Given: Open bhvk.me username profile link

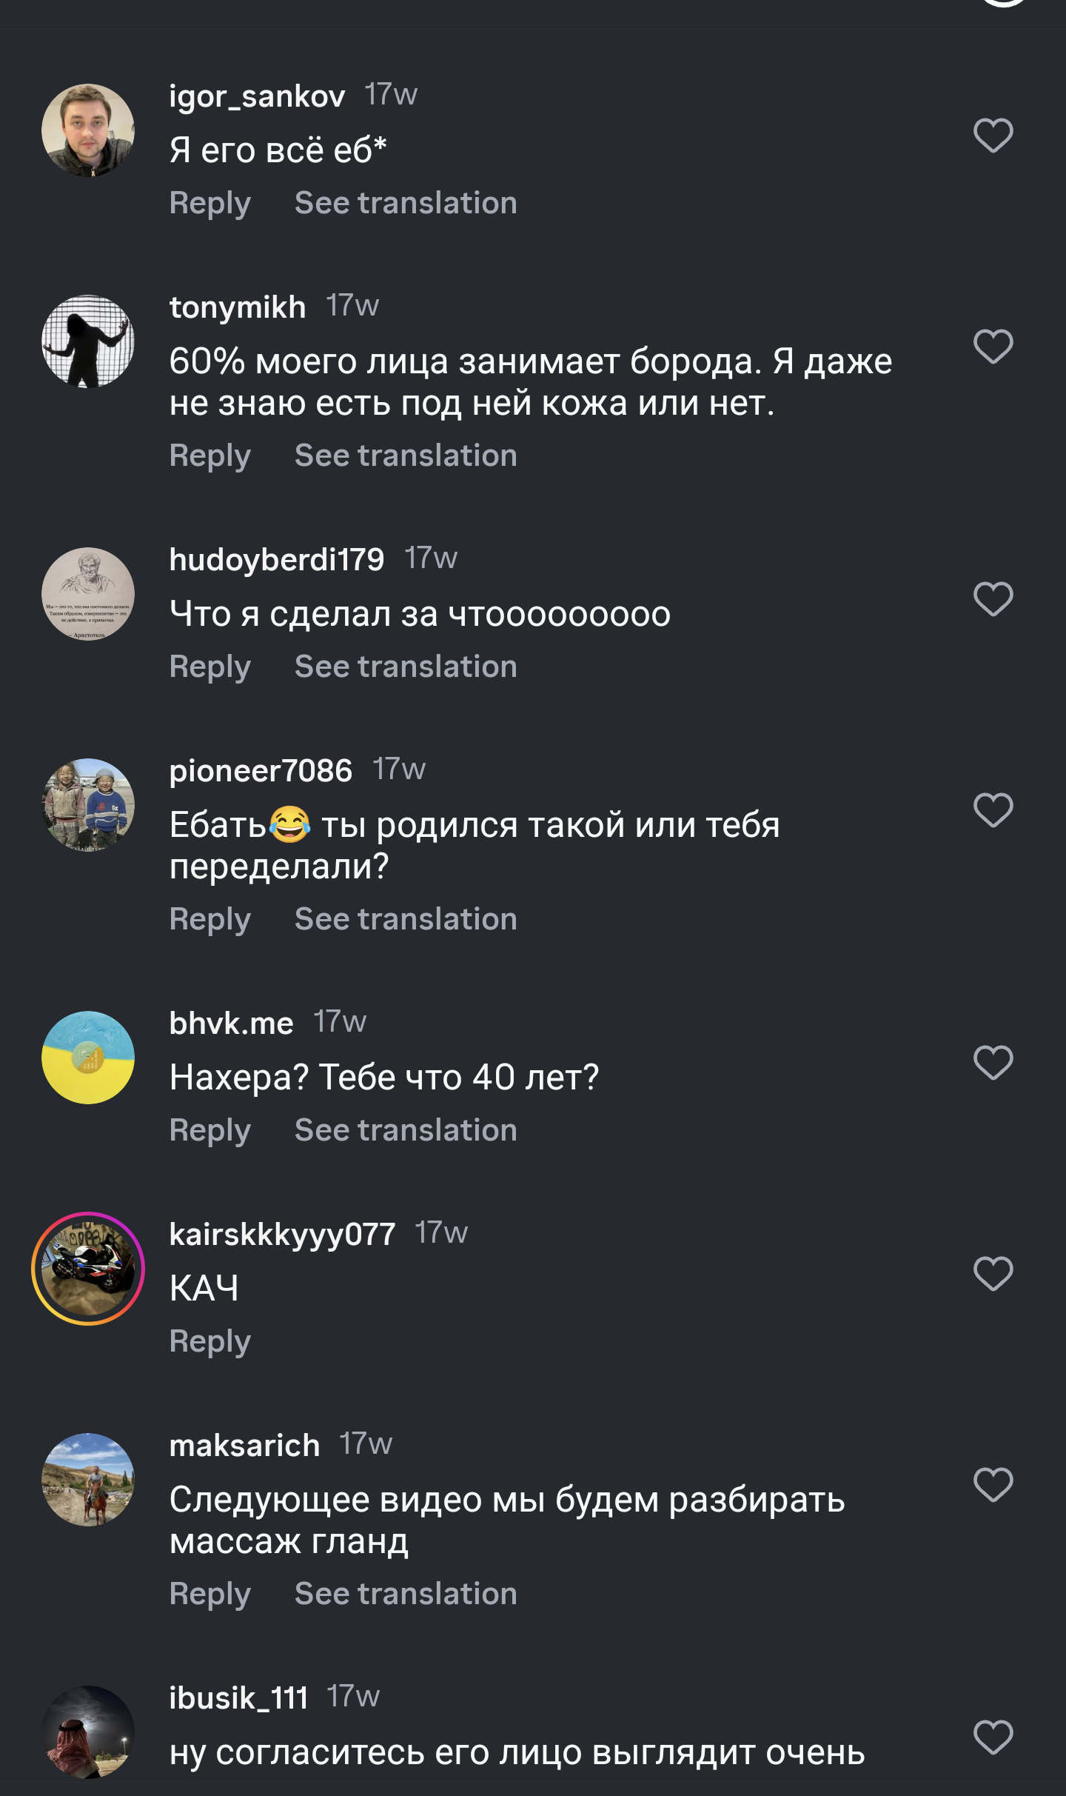Looking at the screenshot, I should (x=231, y=1024).
